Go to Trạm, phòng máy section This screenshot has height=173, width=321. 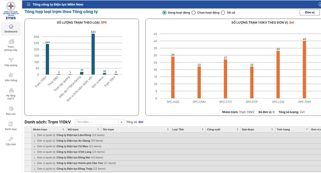coord(11,45)
